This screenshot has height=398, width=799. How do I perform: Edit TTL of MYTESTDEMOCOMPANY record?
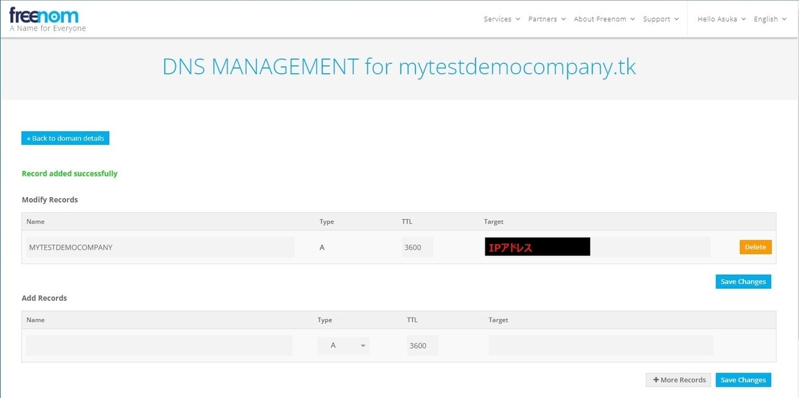pos(417,247)
